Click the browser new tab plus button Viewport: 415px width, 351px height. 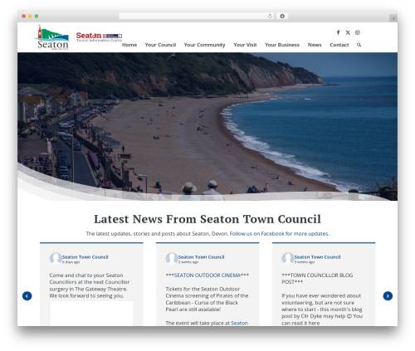tap(393, 18)
